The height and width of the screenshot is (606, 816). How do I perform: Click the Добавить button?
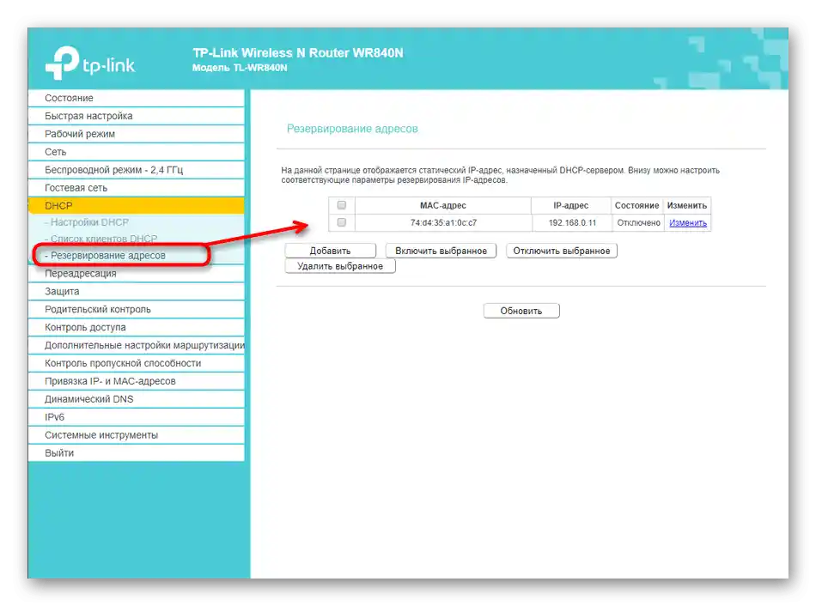coord(331,251)
